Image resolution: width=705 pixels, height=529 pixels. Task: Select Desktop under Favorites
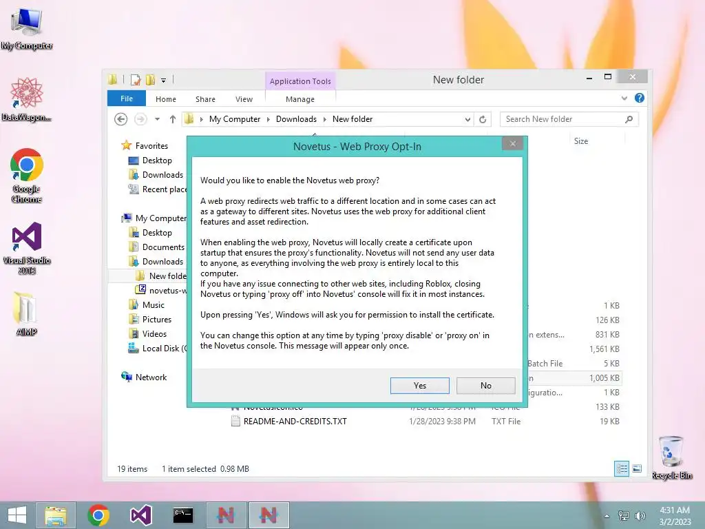(x=150, y=160)
